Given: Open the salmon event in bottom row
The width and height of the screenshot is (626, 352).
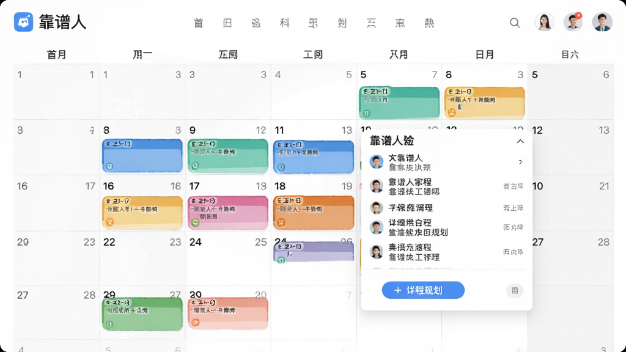Looking at the screenshot, I should (x=228, y=313).
